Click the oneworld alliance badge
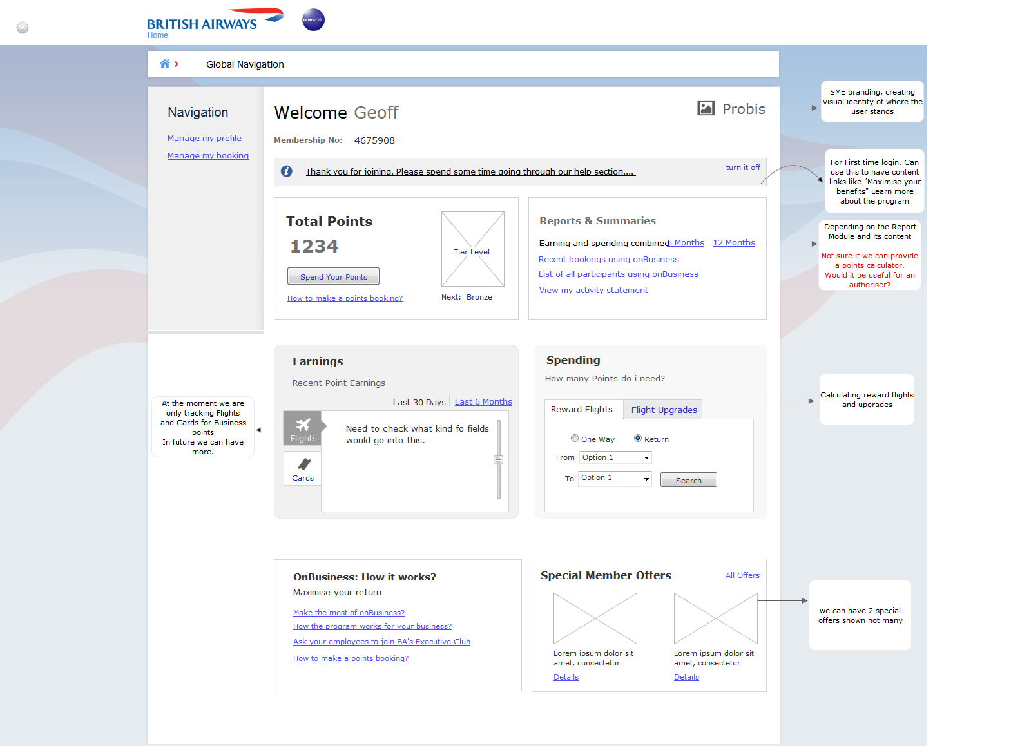This screenshot has width=1020, height=746. 313,19
